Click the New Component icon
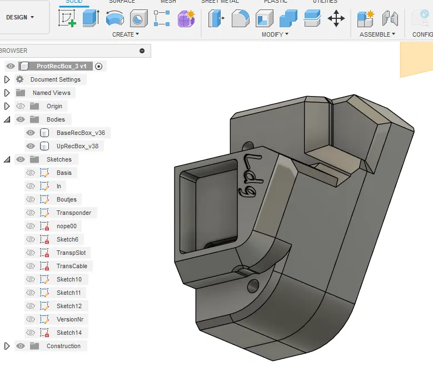Viewport: 433px width, 387px height. (366, 18)
